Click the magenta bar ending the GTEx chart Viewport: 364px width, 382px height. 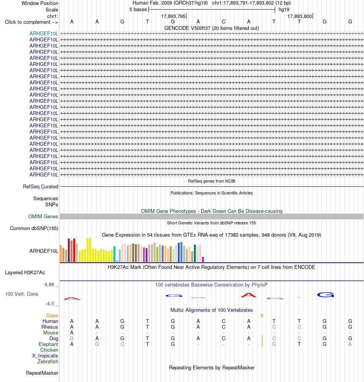point(203,259)
